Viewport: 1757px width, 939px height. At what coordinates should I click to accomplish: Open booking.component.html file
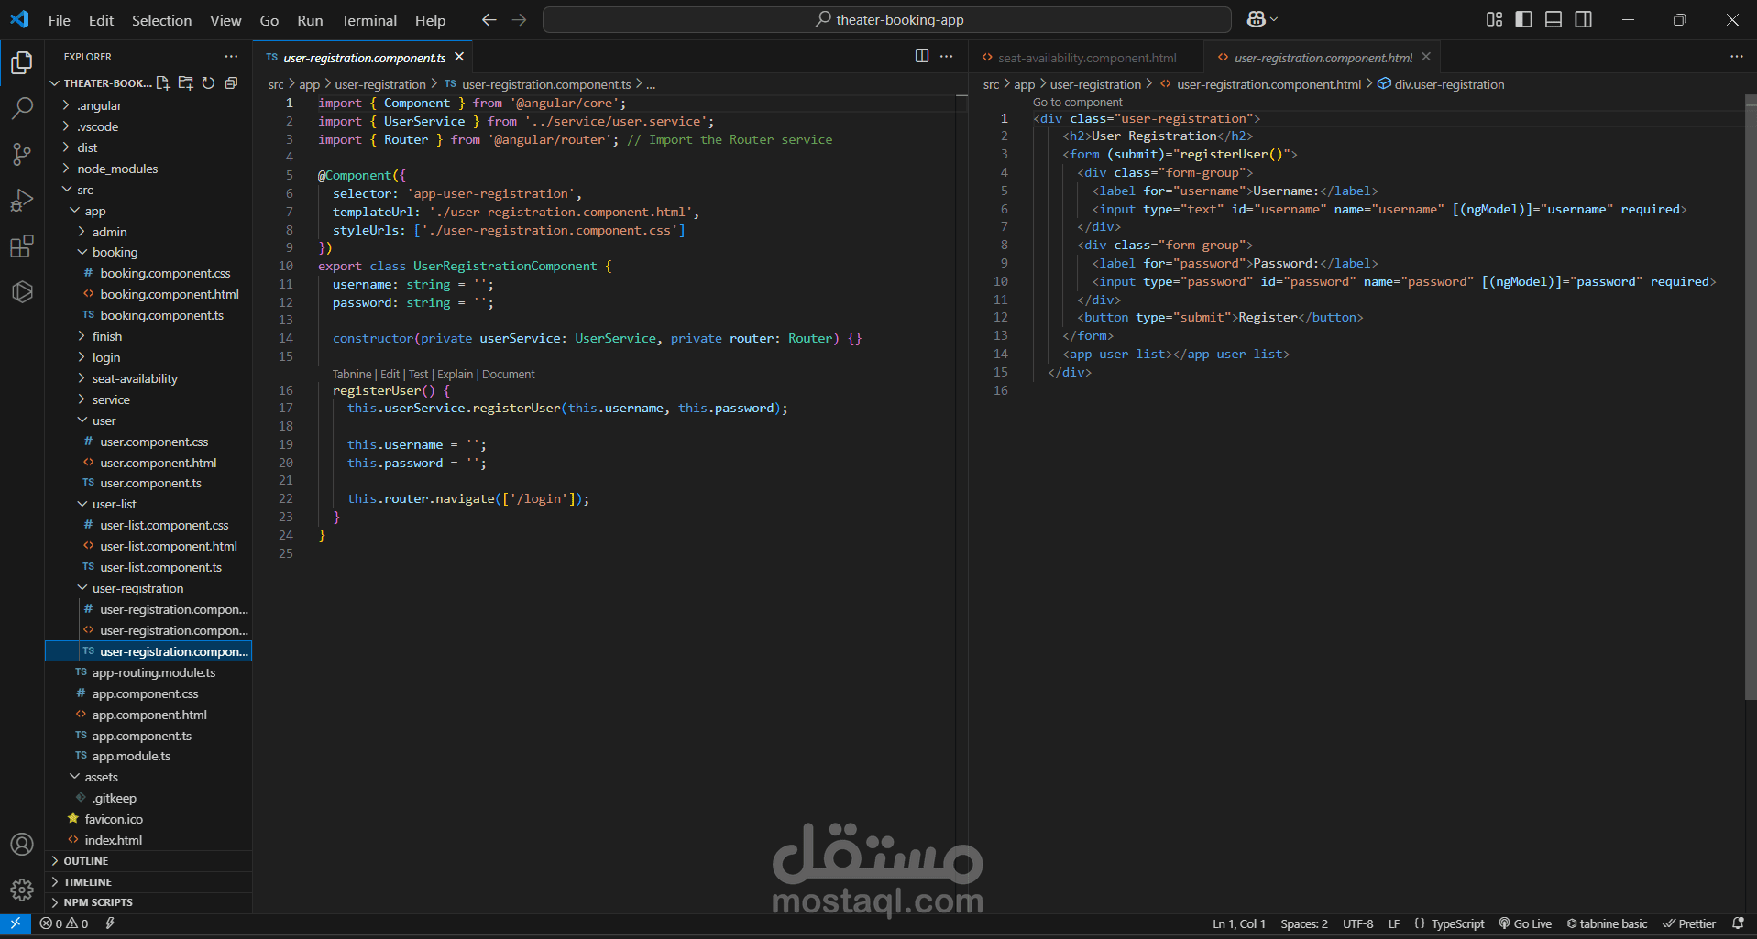point(148,294)
